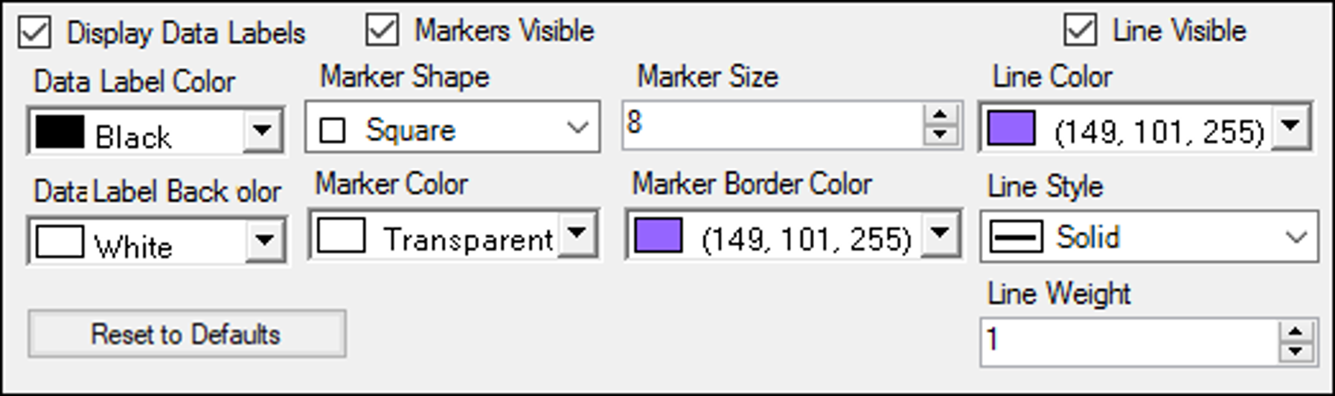This screenshot has height=396, width=1335.
Task: Open the Line Color dropdown arrow
Action: (x=1290, y=126)
